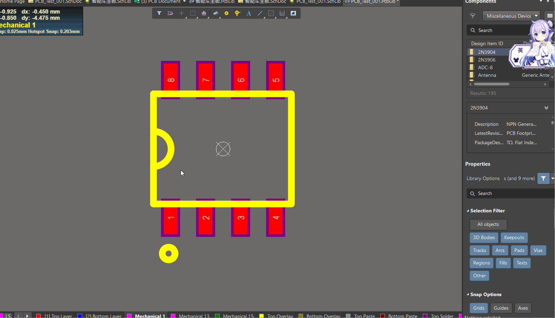Choose the Place String text tool
The height and width of the screenshot is (318, 555).
tap(249, 13)
